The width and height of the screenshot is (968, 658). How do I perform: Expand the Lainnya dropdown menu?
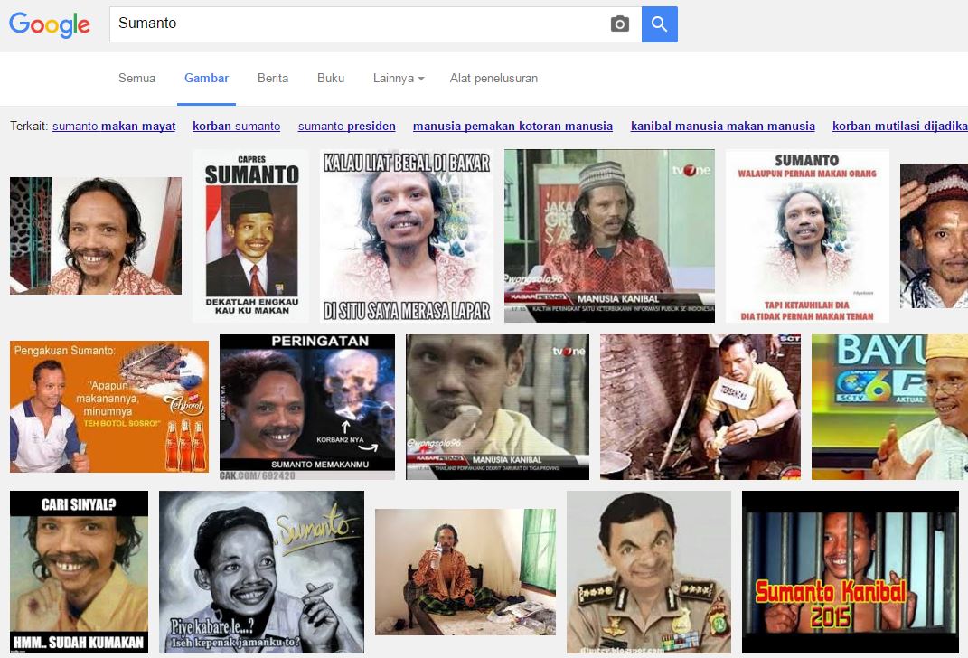pyautogui.click(x=399, y=79)
